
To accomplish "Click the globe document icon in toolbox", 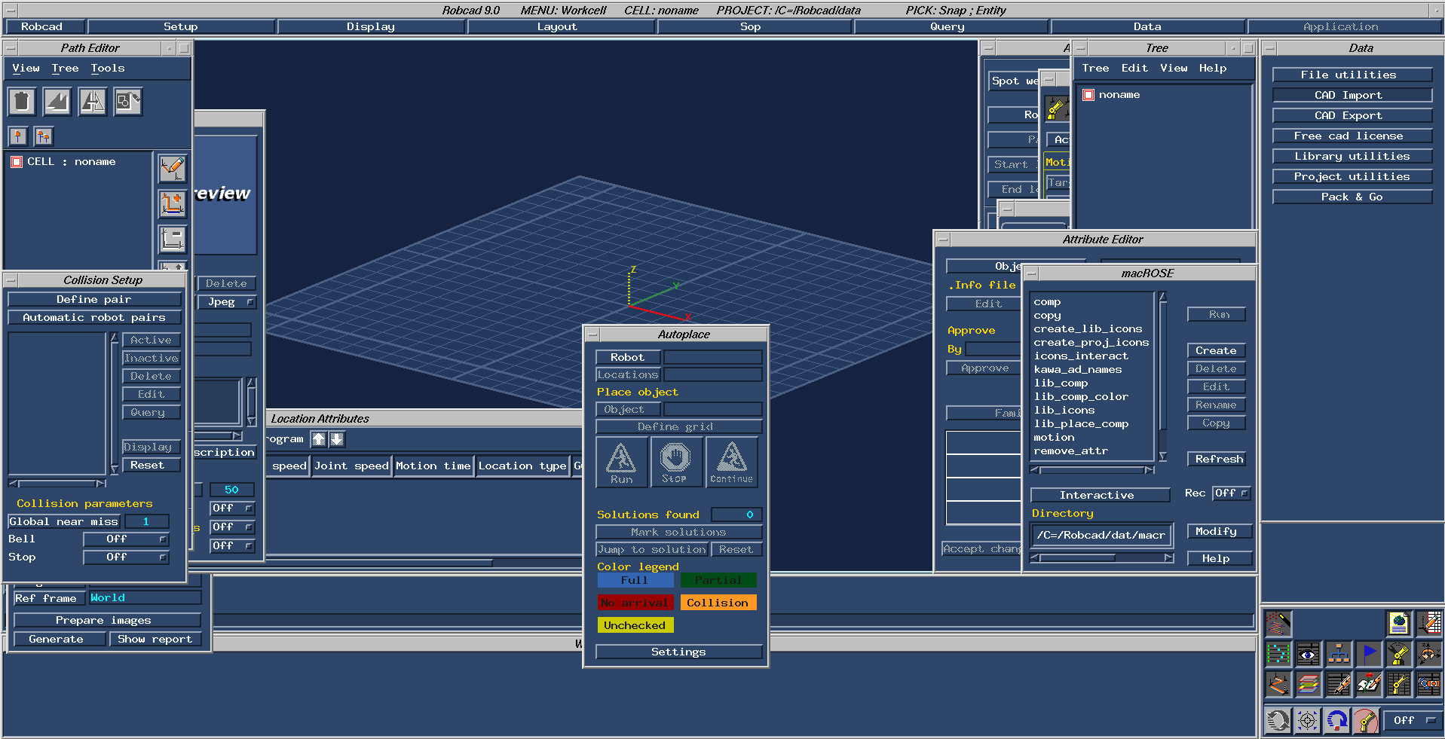I will tap(1399, 623).
